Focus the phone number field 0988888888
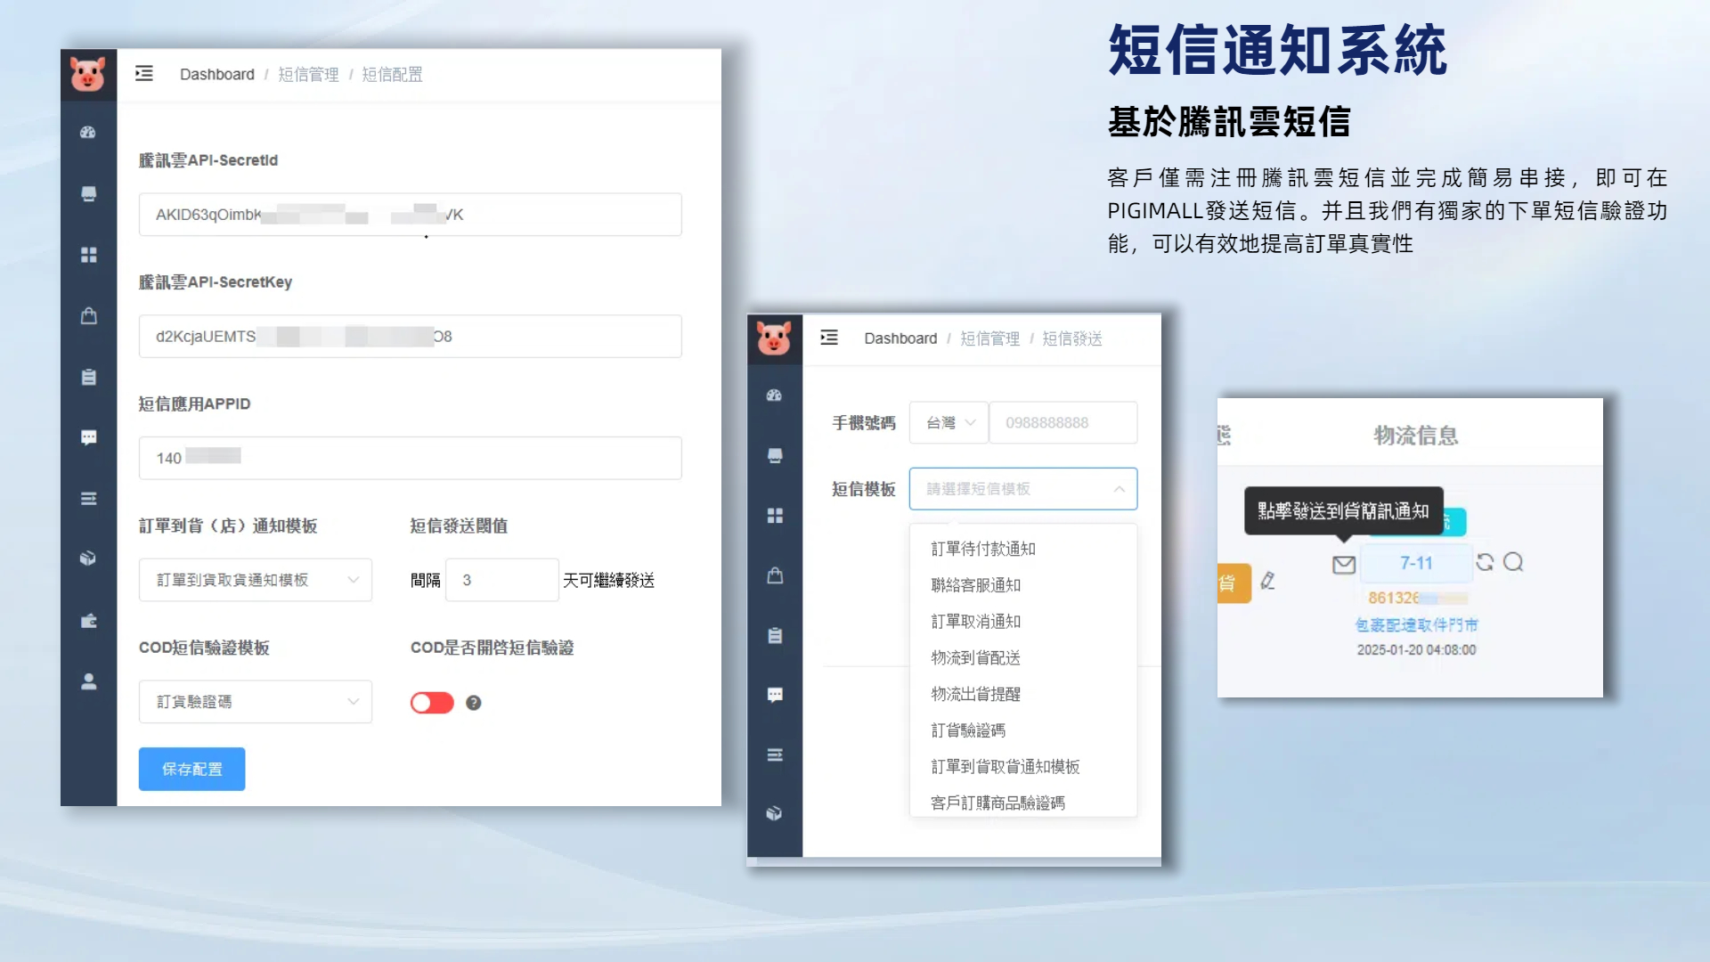The image size is (1710, 962). click(x=1063, y=422)
